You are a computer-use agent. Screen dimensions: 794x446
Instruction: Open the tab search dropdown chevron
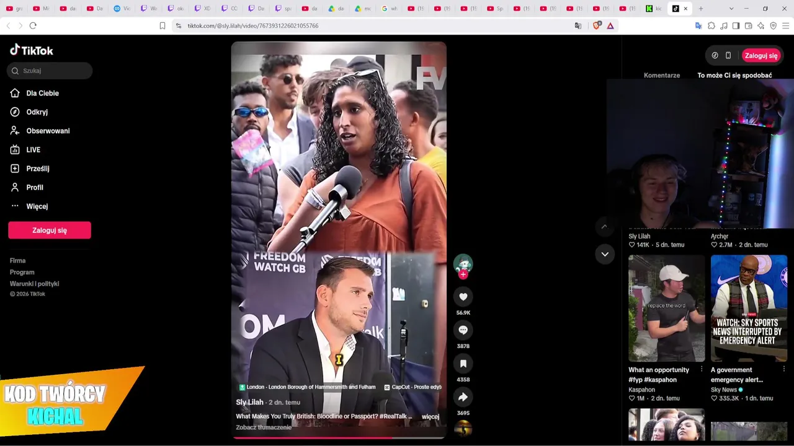[x=731, y=9]
